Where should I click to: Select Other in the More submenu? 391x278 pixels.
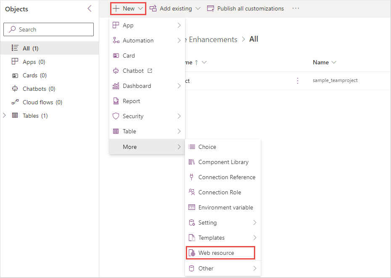click(x=223, y=268)
